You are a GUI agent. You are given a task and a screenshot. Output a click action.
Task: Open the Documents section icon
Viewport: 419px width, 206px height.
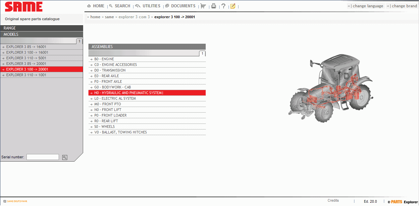coord(167,6)
